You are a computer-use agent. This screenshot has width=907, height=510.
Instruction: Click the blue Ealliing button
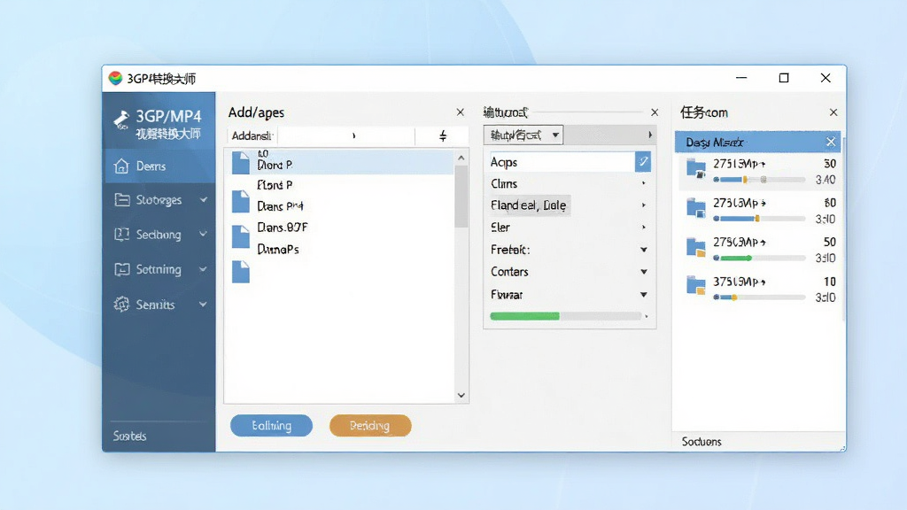271,426
